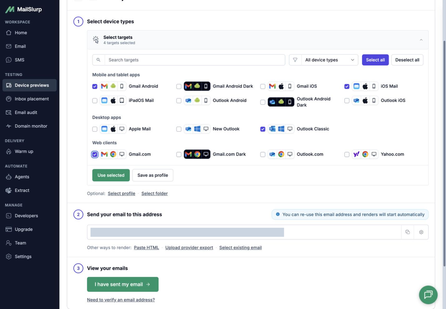Click the Use selected button
Image resolution: width=446 pixels, height=309 pixels.
click(111, 175)
